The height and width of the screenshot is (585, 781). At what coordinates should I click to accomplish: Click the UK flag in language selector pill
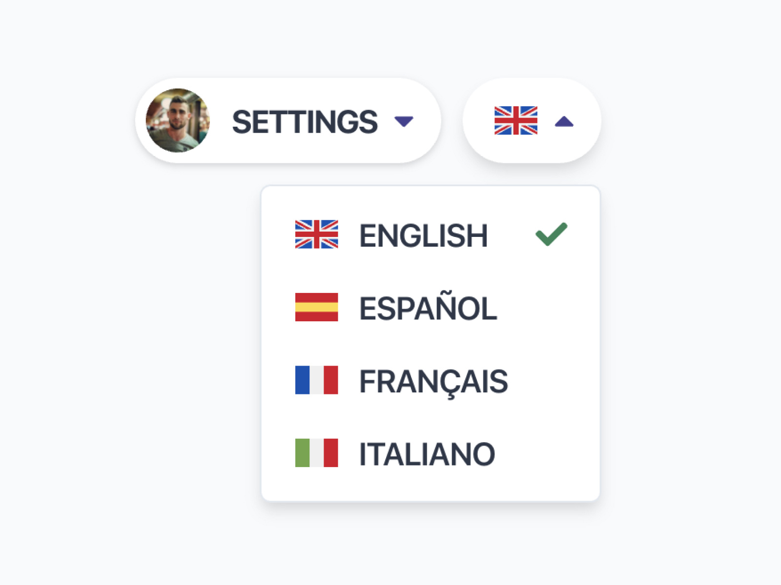pyautogui.click(x=515, y=120)
